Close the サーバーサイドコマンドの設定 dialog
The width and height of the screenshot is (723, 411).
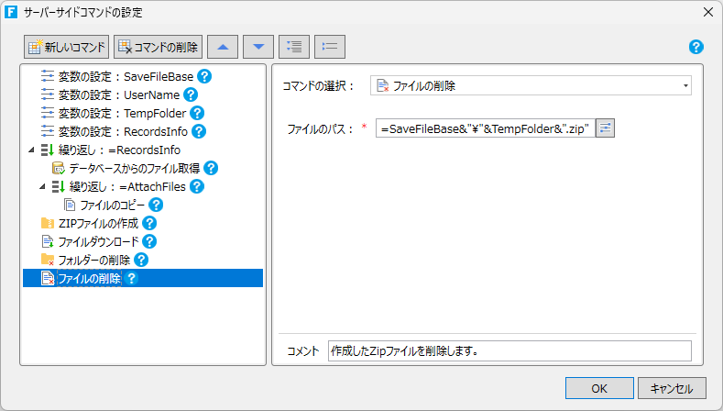coord(708,12)
